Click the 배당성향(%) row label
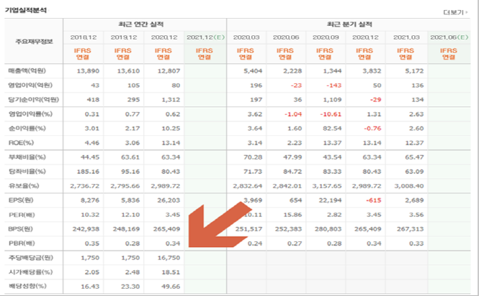This screenshot has width=479, height=296. (x=27, y=286)
